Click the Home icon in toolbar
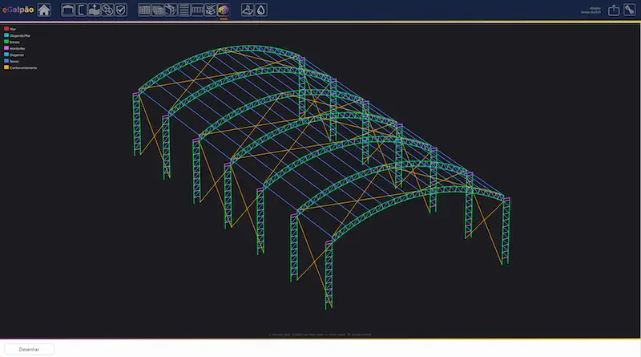Viewport: 641px width, 357px height. click(x=44, y=10)
